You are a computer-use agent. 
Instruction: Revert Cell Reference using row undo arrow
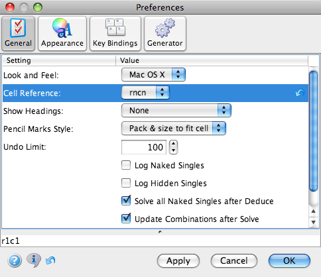(300, 93)
